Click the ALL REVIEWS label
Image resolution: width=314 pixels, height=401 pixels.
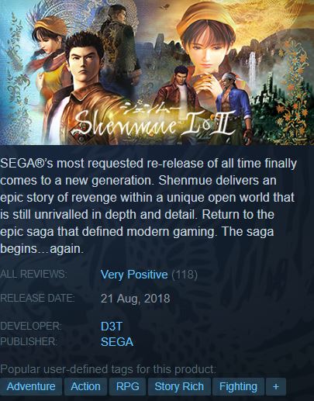[x=33, y=274]
